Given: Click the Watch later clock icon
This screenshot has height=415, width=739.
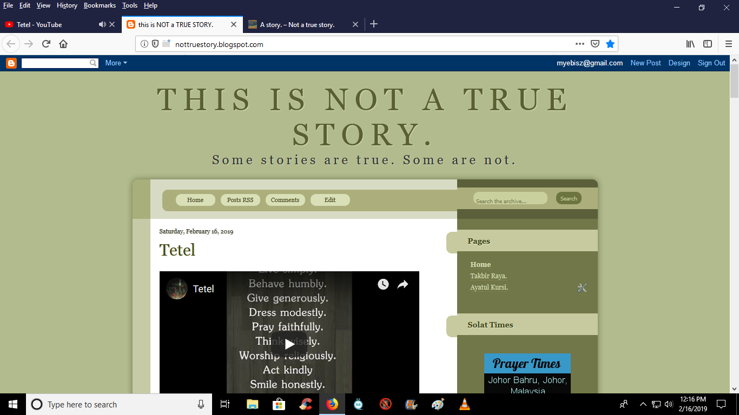Looking at the screenshot, I should coord(383,284).
